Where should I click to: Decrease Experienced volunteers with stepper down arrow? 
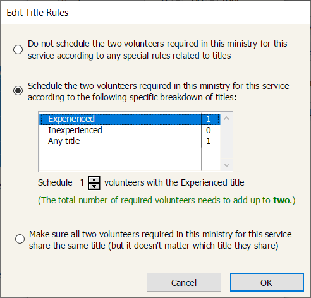click(x=94, y=186)
